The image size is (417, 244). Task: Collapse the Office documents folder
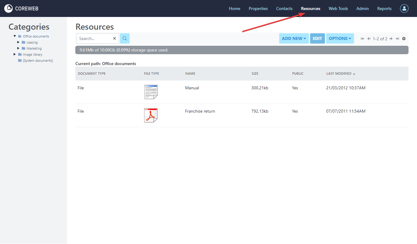[x=15, y=36]
